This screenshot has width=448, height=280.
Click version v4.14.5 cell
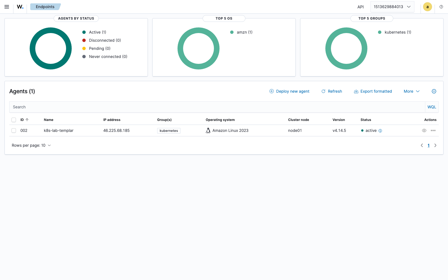[339, 130]
